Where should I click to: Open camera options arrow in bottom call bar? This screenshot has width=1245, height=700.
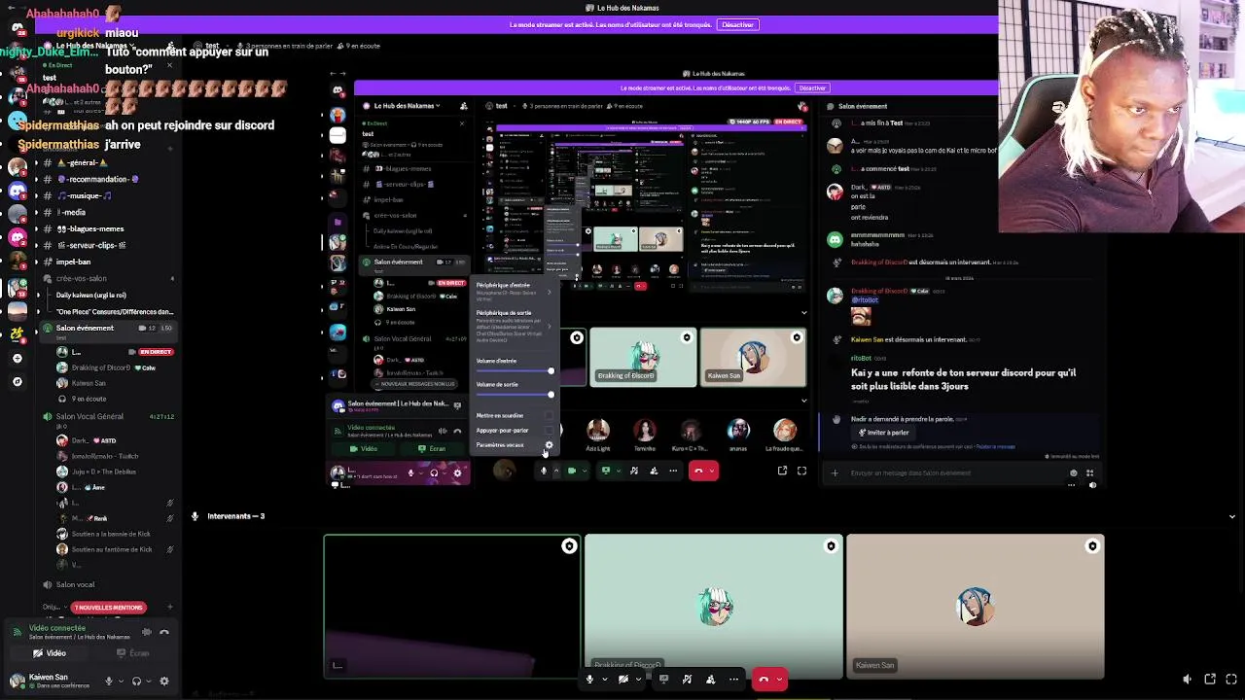[638, 680]
